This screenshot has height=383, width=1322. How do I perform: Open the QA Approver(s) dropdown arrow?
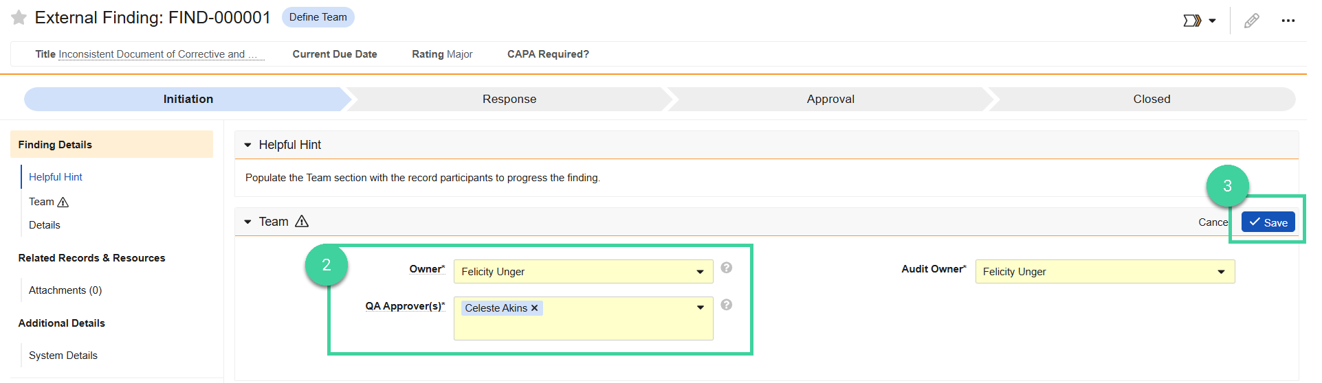click(700, 307)
